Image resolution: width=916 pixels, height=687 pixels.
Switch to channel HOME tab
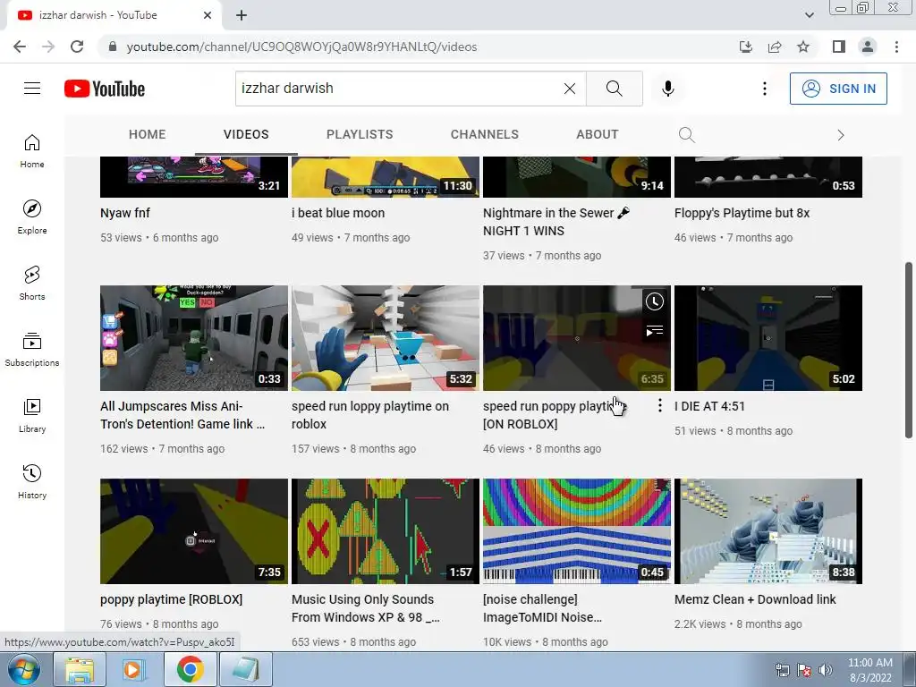coord(148,134)
